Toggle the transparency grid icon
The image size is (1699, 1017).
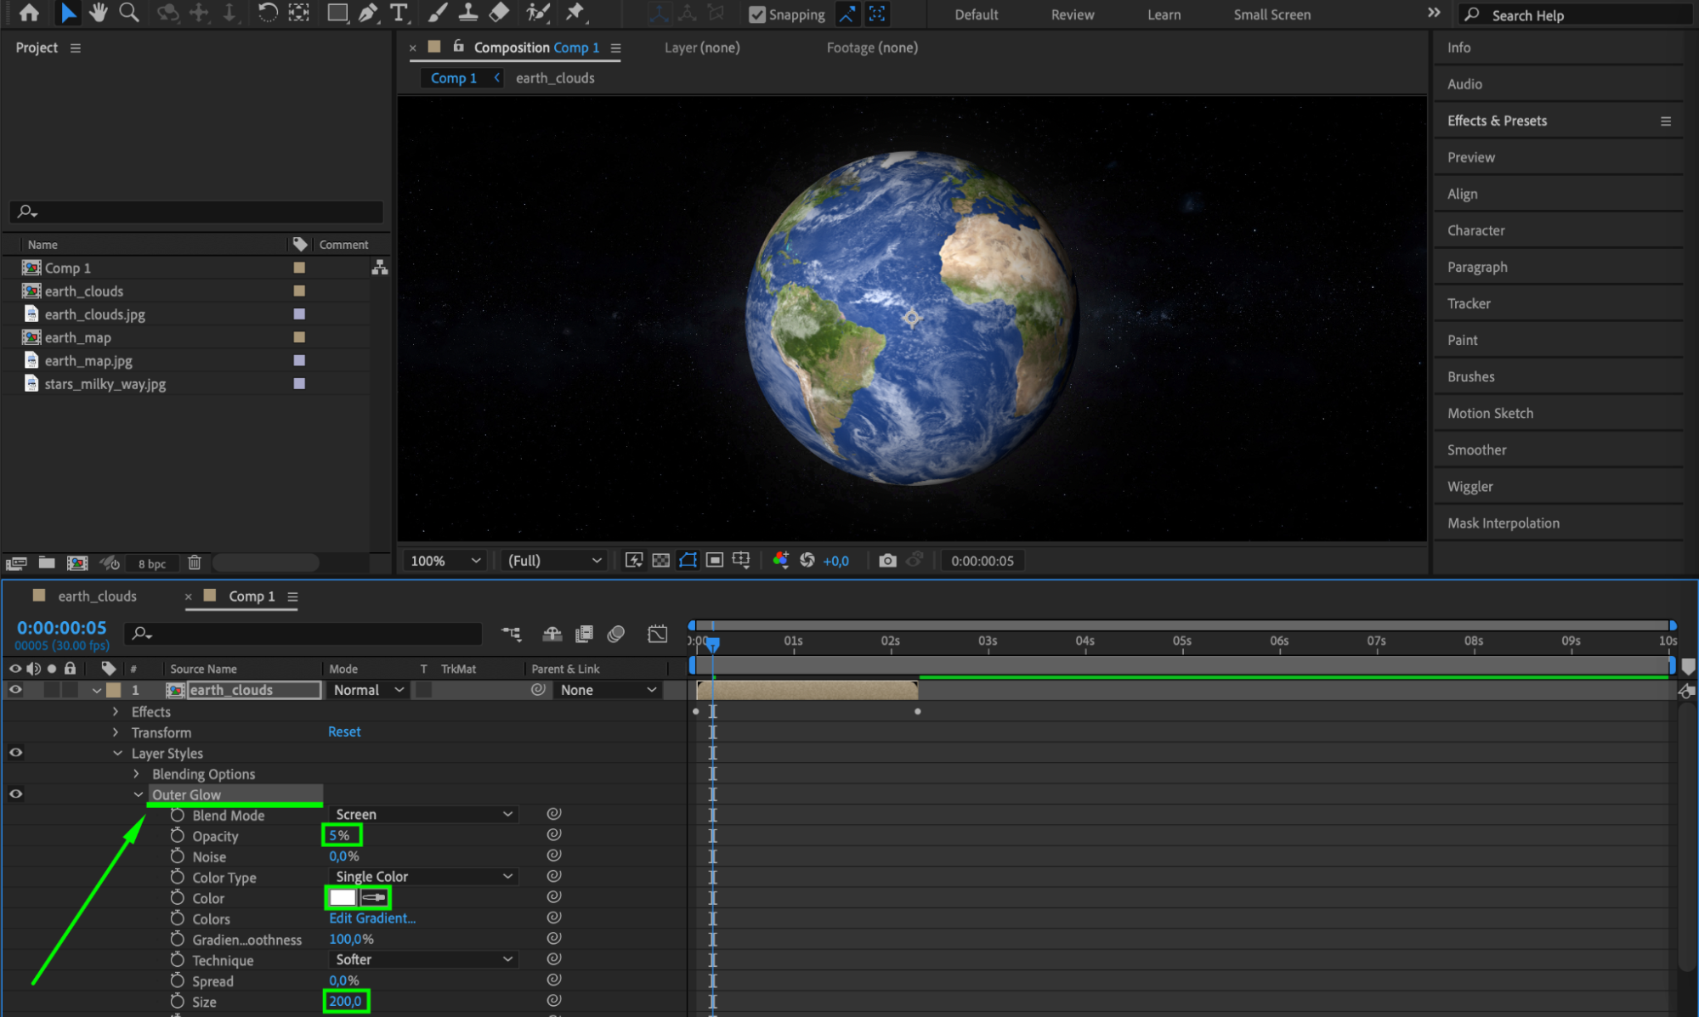tap(660, 561)
